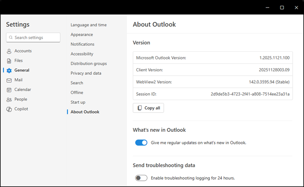The height and width of the screenshot is (187, 304).
Task: Click the Calendar icon in sidebar
Action: (x=9, y=90)
